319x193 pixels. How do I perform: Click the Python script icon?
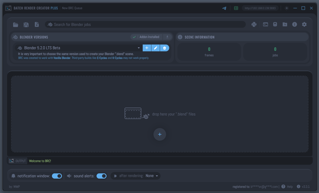click(254, 24)
